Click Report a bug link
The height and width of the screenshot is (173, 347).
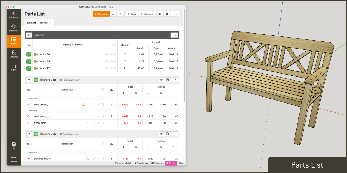[x=141, y=163]
